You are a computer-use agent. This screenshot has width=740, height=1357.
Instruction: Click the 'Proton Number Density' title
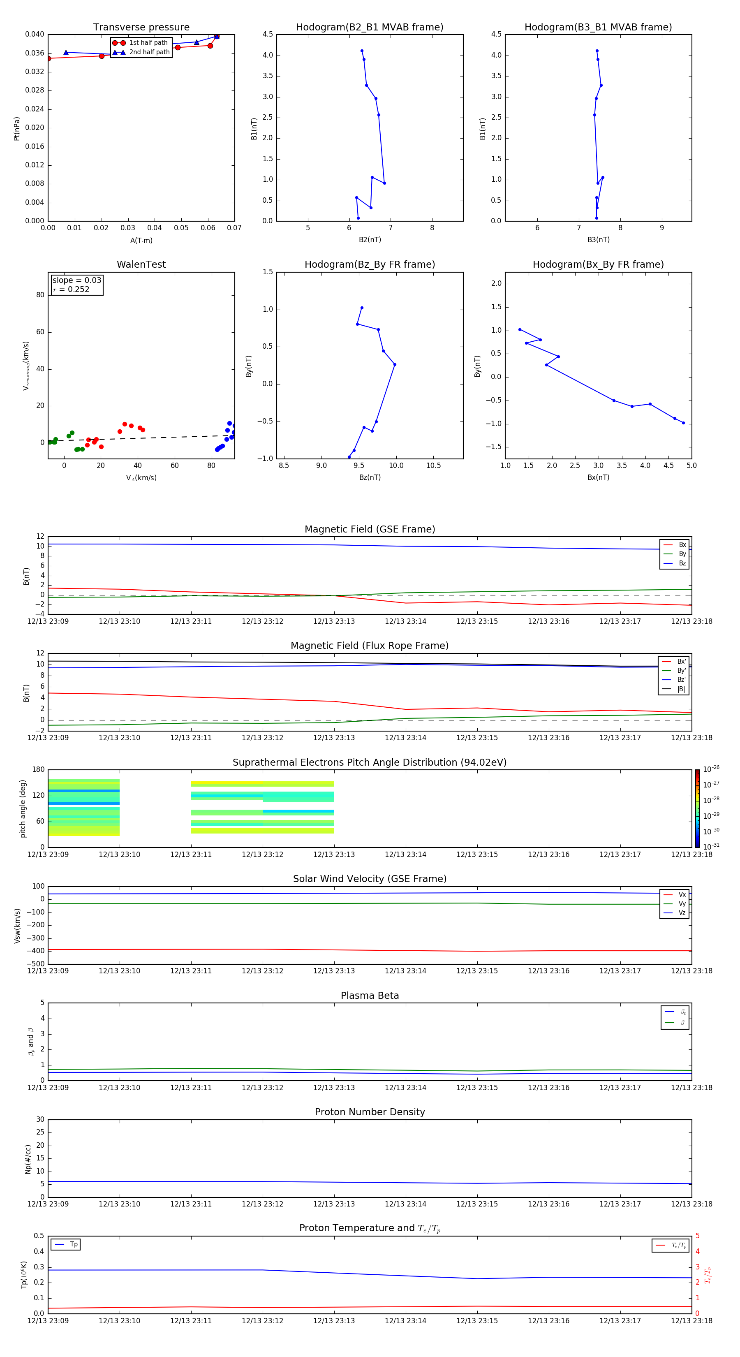370,1112
